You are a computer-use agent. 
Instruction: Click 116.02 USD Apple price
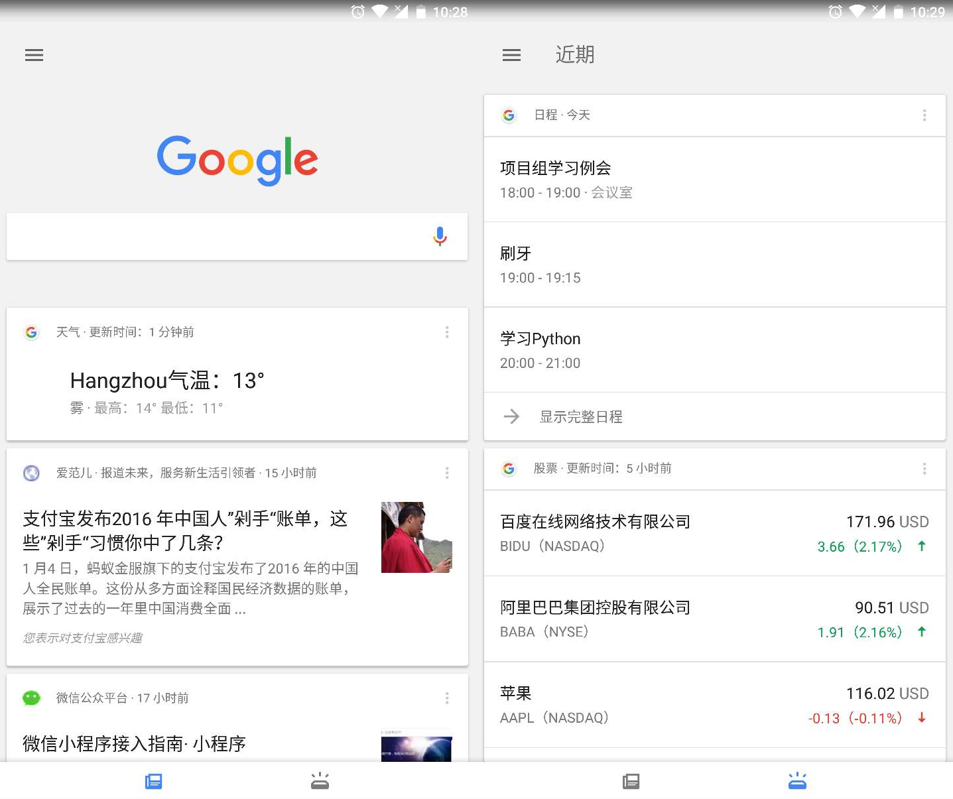click(x=887, y=694)
